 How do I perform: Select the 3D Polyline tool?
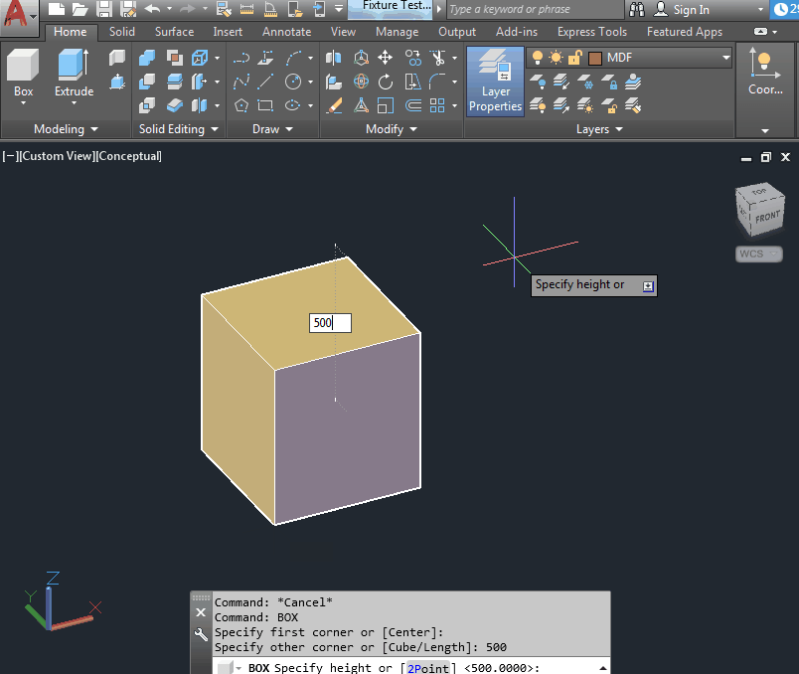pyautogui.click(x=265, y=58)
